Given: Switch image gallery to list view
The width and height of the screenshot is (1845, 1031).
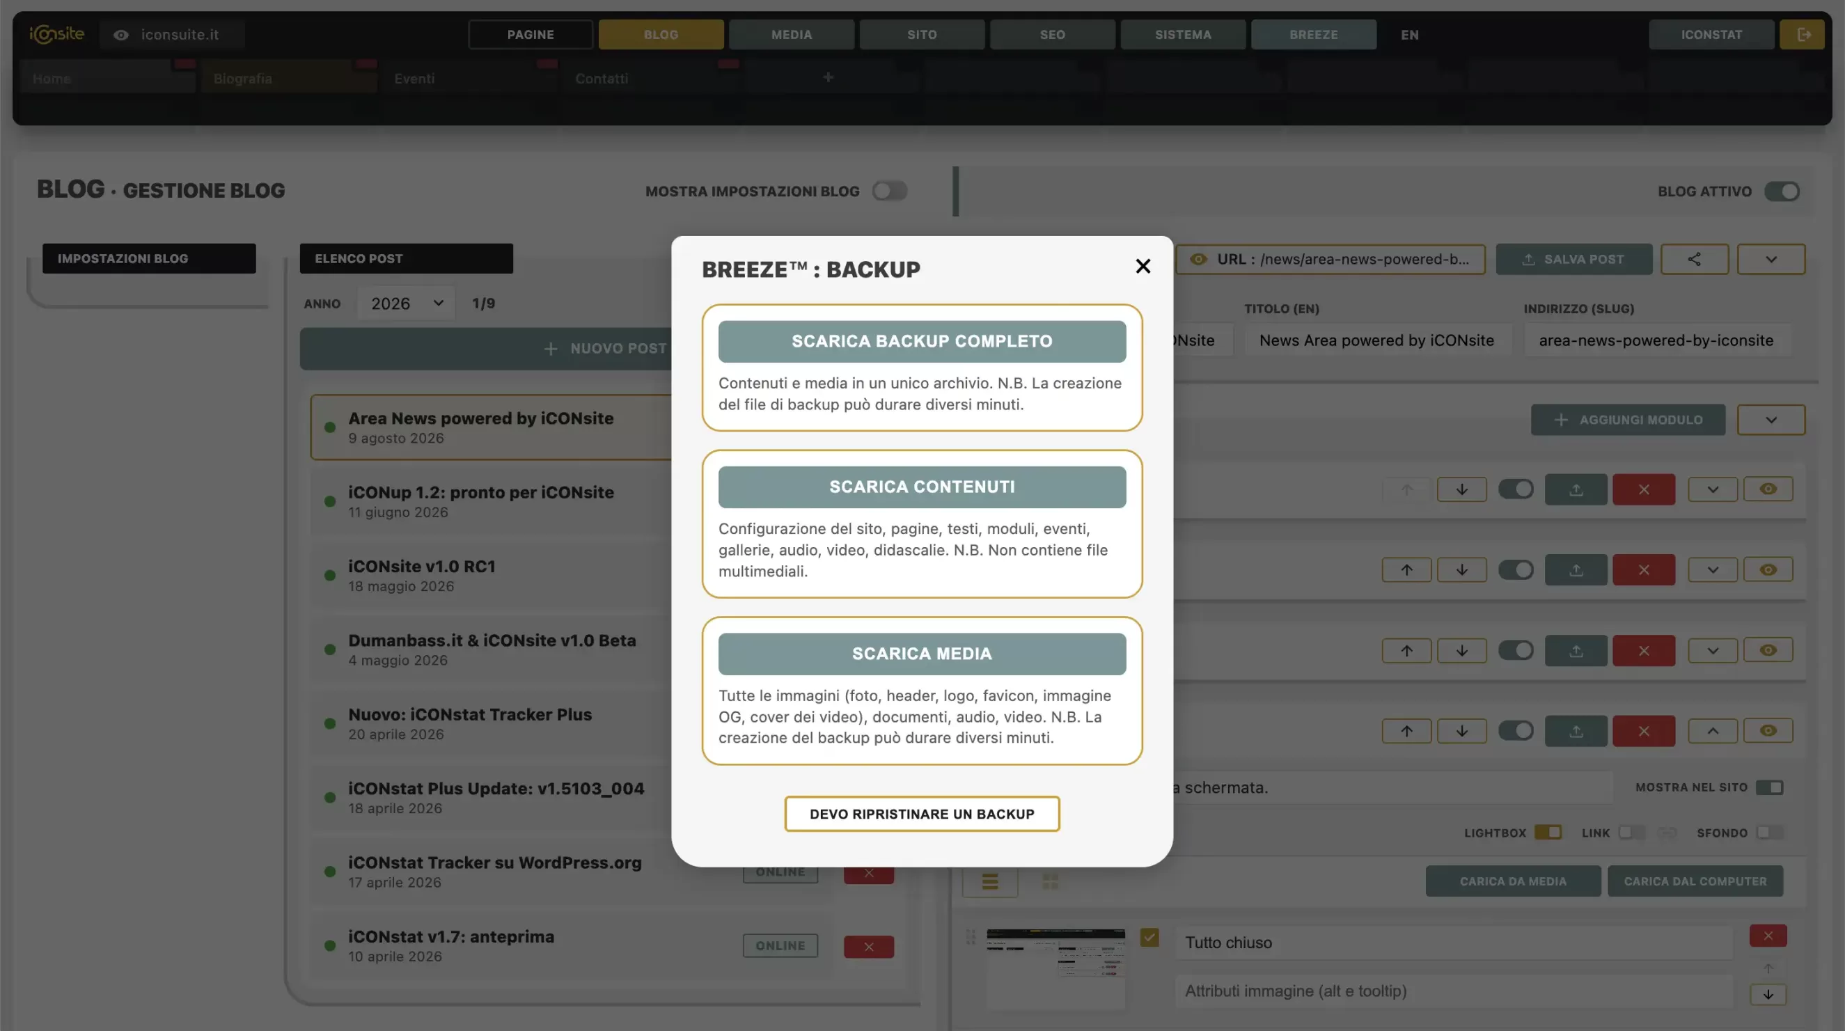Looking at the screenshot, I should pos(990,881).
